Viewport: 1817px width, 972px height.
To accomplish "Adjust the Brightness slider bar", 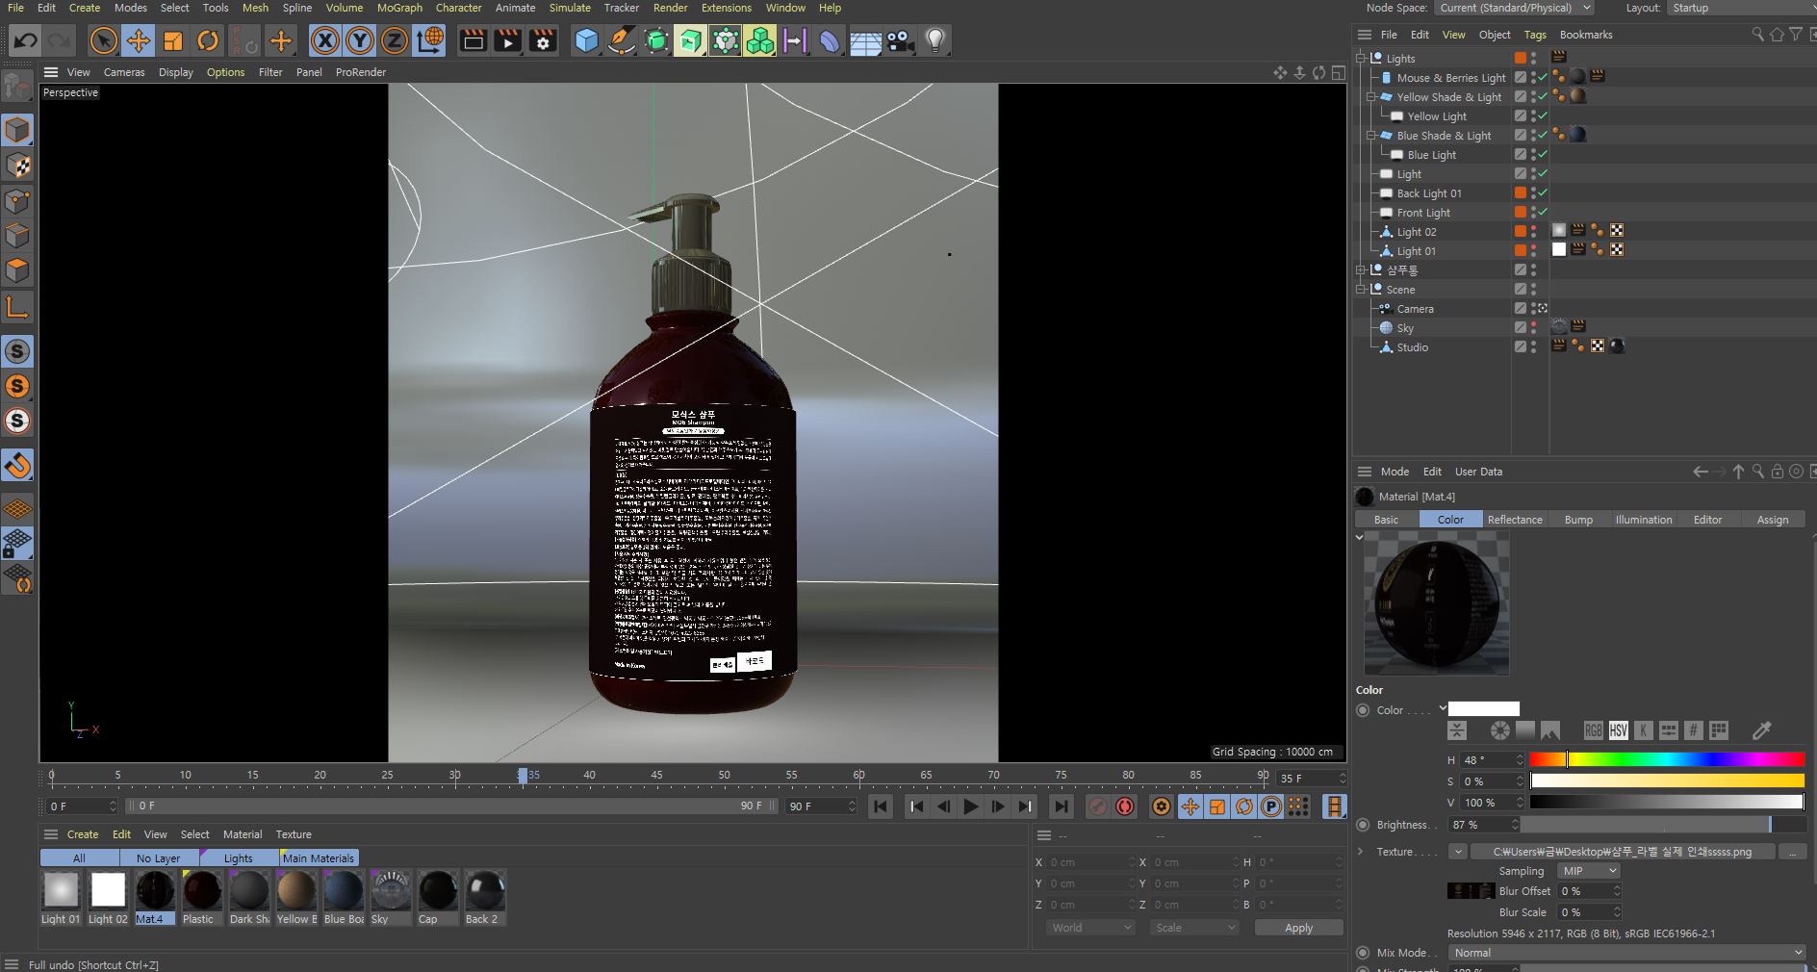I will (x=1662, y=825).
